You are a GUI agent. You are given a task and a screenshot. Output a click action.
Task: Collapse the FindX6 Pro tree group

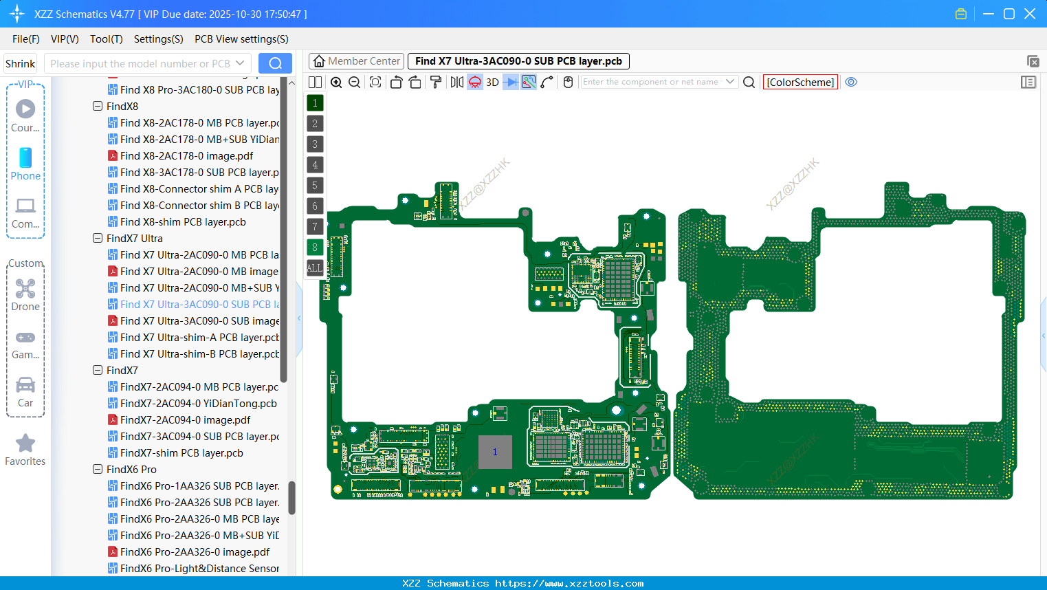click(x=98, y=469)
